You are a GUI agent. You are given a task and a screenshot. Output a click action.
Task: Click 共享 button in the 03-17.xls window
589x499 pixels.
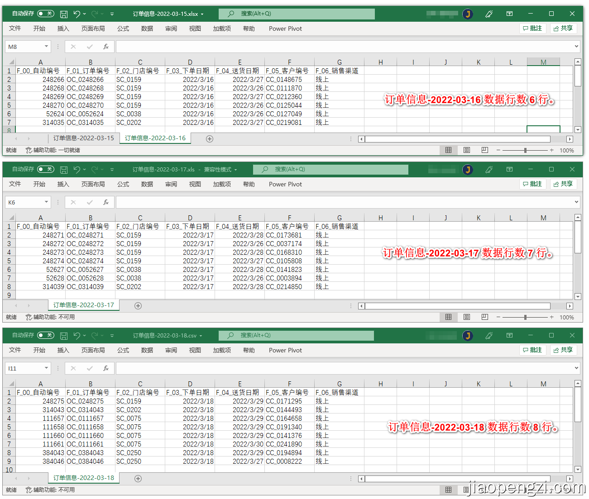563,184
